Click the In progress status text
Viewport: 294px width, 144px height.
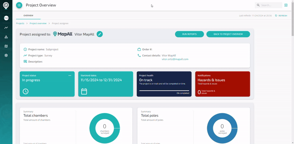[31, 80]
